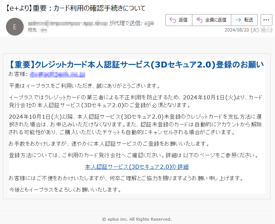Click the sentence 登録方法については、ご利用のカード発行会社へ
The height and width of the screenshot is (224, 275).
[134, 155]
